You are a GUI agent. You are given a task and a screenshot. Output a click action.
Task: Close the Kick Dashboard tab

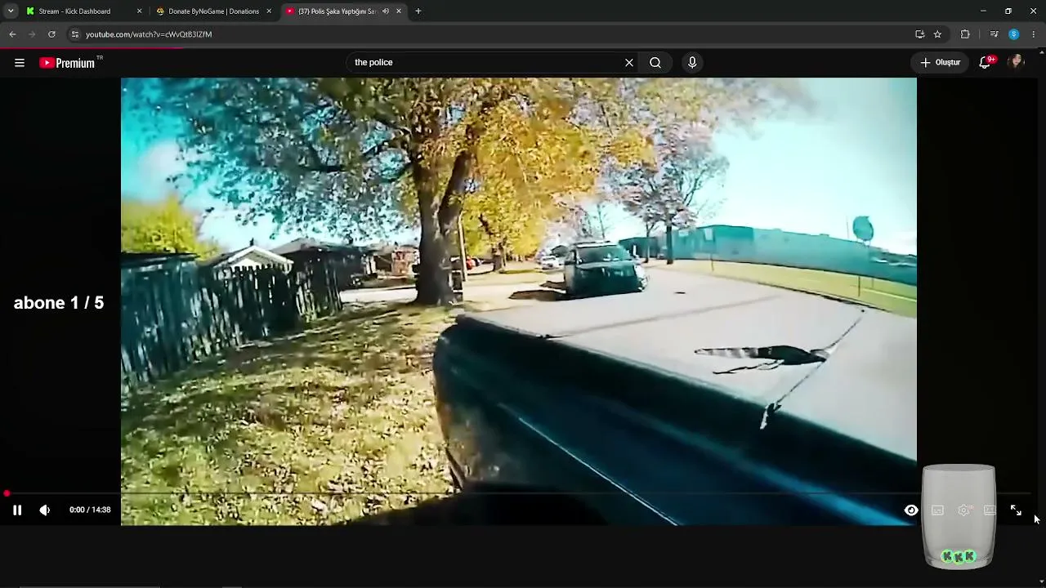coord(139,11)
